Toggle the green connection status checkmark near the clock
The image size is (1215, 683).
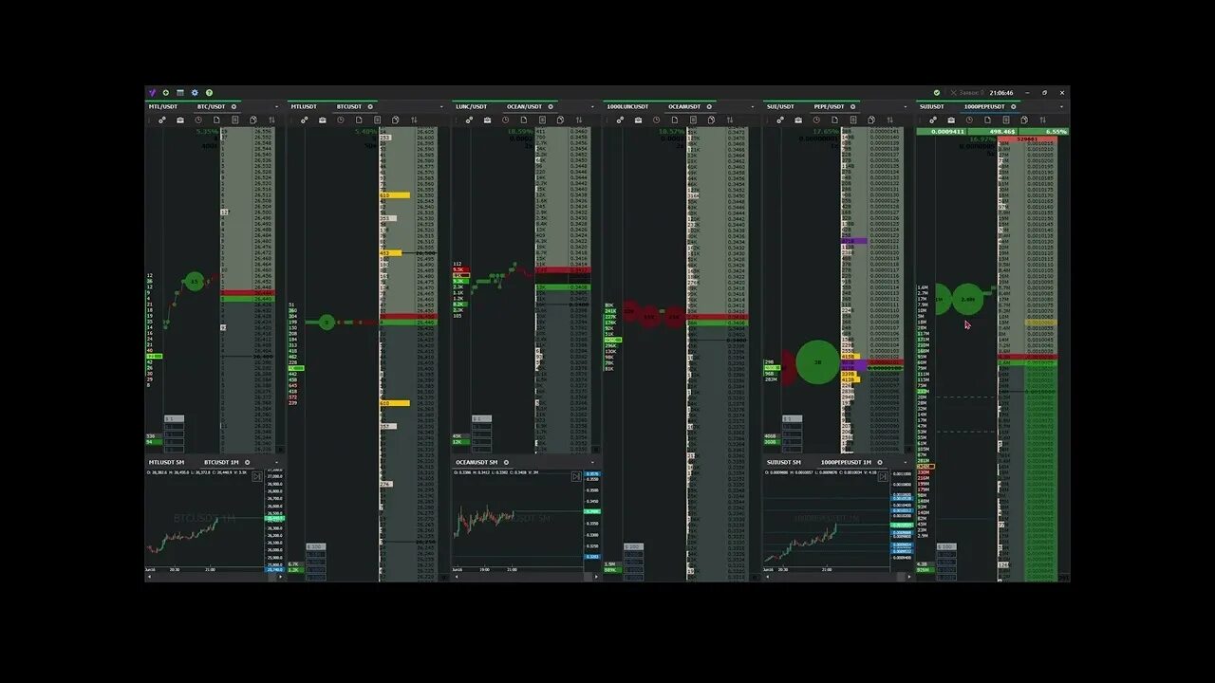[x=937, y=92]
